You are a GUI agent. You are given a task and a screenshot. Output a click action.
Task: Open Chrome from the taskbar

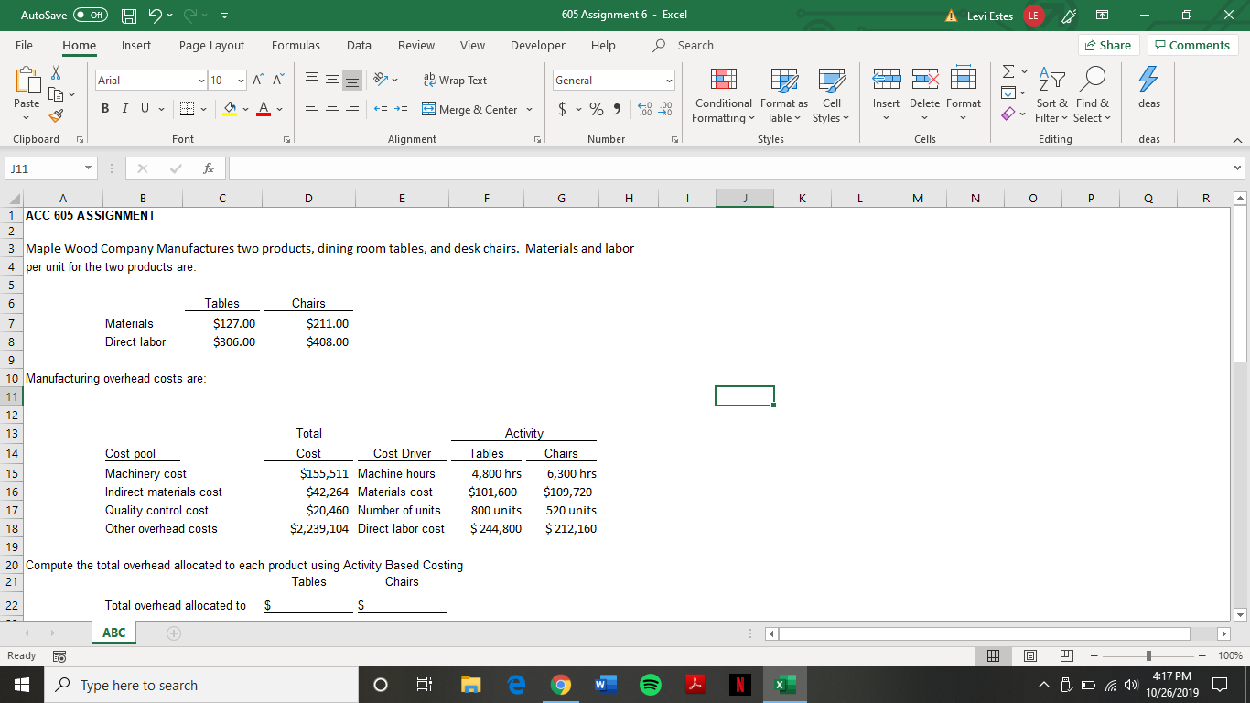pos(561,685)
